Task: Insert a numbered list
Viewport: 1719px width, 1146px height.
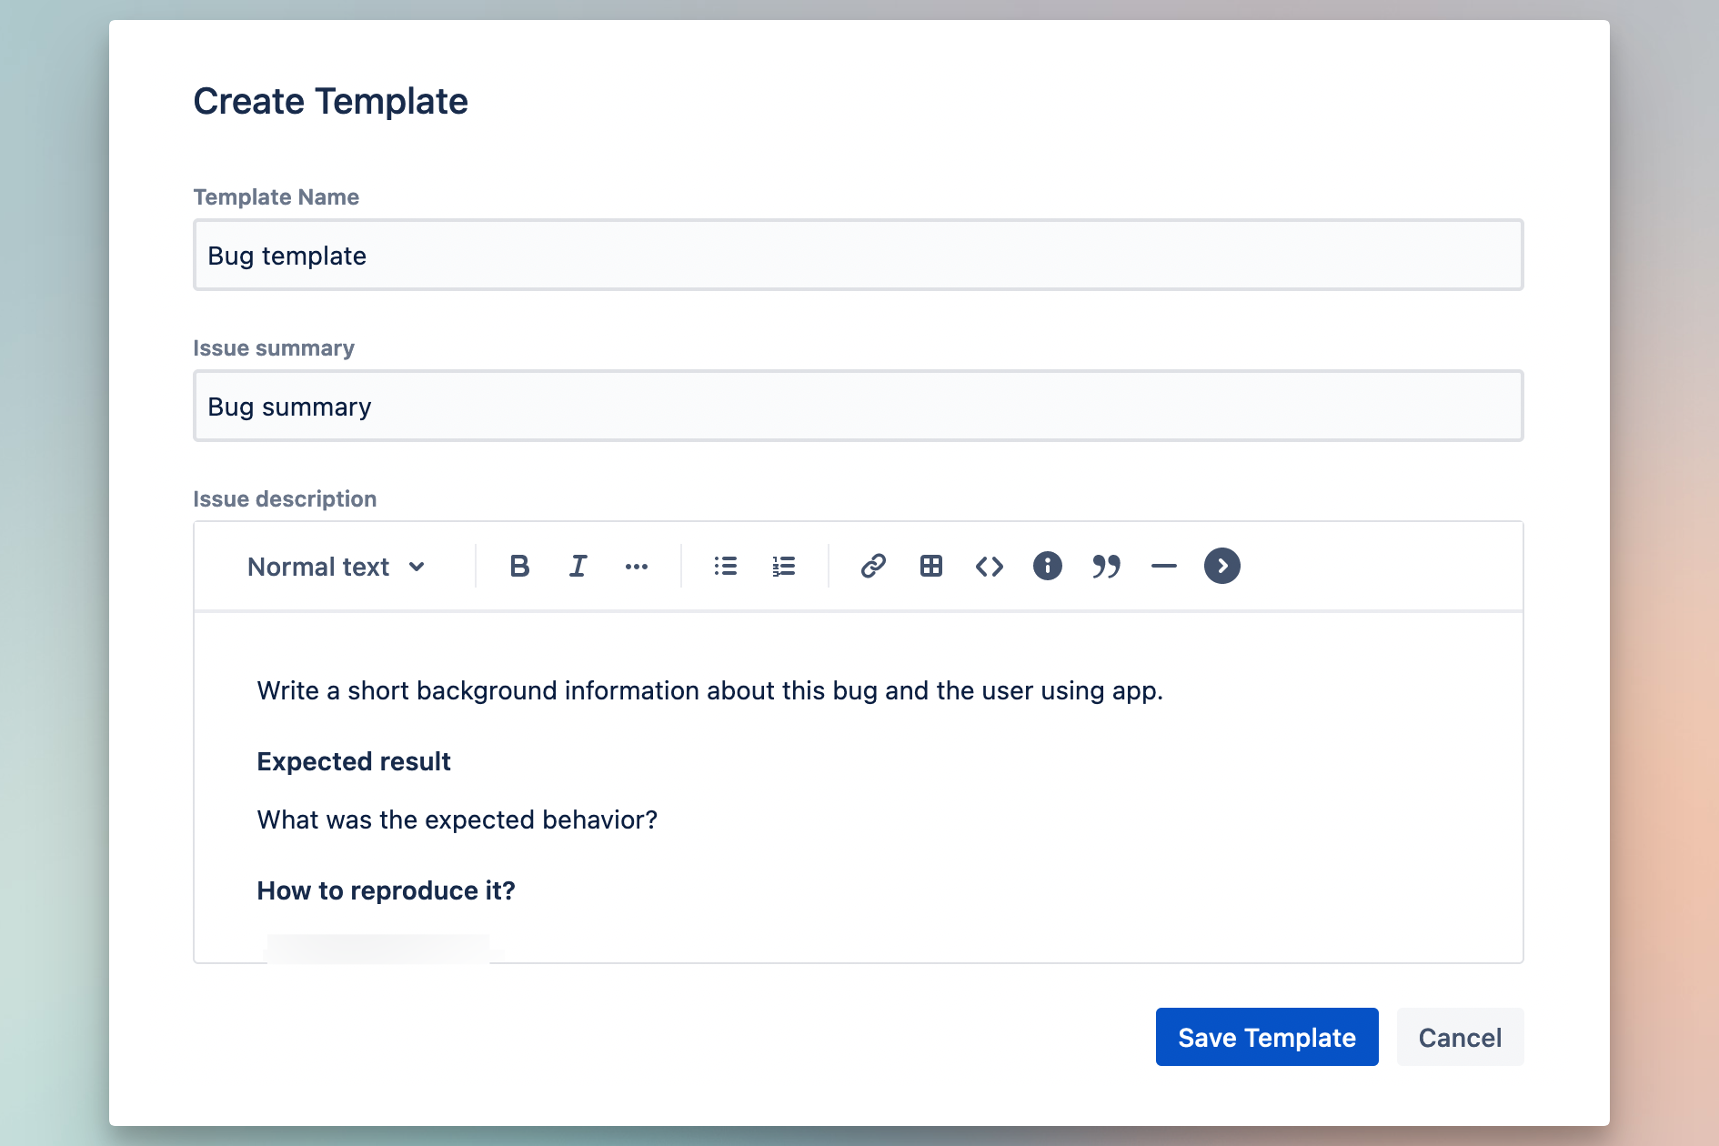Action: coord(782,566)
